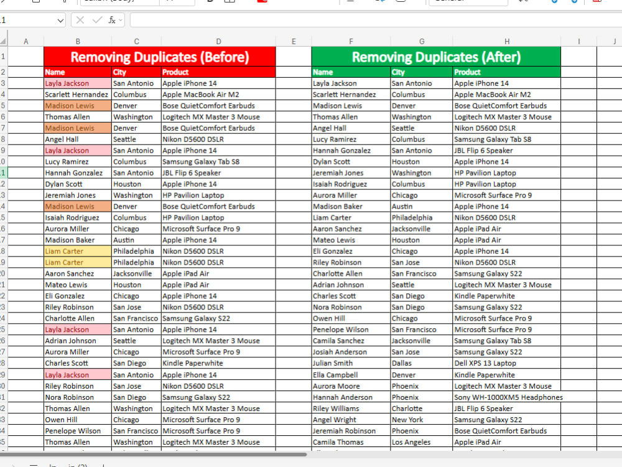
Task: Select 'Isaiah Rodriguez' in column B
Action: tap(78, 217)
